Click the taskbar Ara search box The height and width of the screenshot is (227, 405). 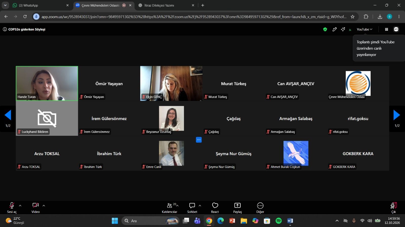coord(151,221)
